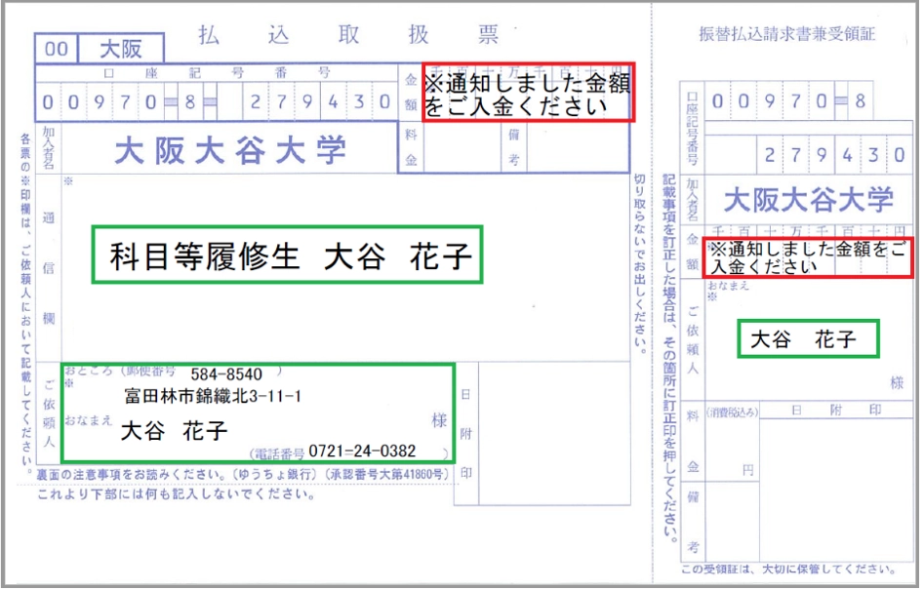Image resolution: width=924 pixels, height=590 pixels.
Task: Click the "加入者名" label on the receipt
Action: click(x=693, y=200)
